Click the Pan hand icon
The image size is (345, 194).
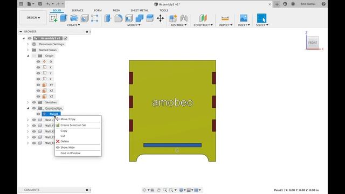[158, 190]
